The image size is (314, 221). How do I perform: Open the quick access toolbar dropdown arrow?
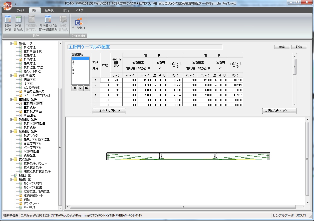pyautogui.click(x=16, y=4)
